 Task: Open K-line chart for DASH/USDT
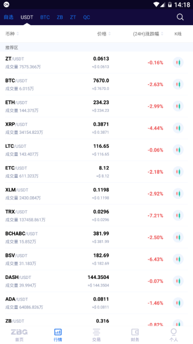pyautogui.click(x=178, y=281)
